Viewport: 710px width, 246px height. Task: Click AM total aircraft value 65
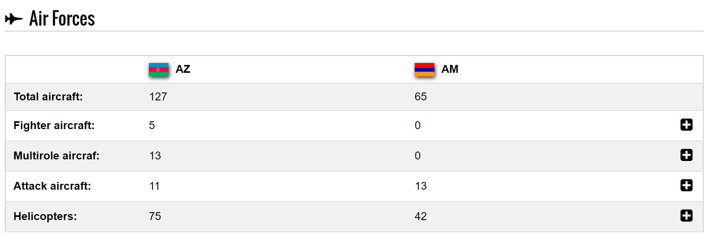coord(421,97)
